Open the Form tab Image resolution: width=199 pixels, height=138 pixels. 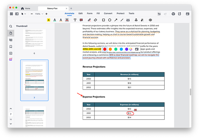click(x=90, y=14)
